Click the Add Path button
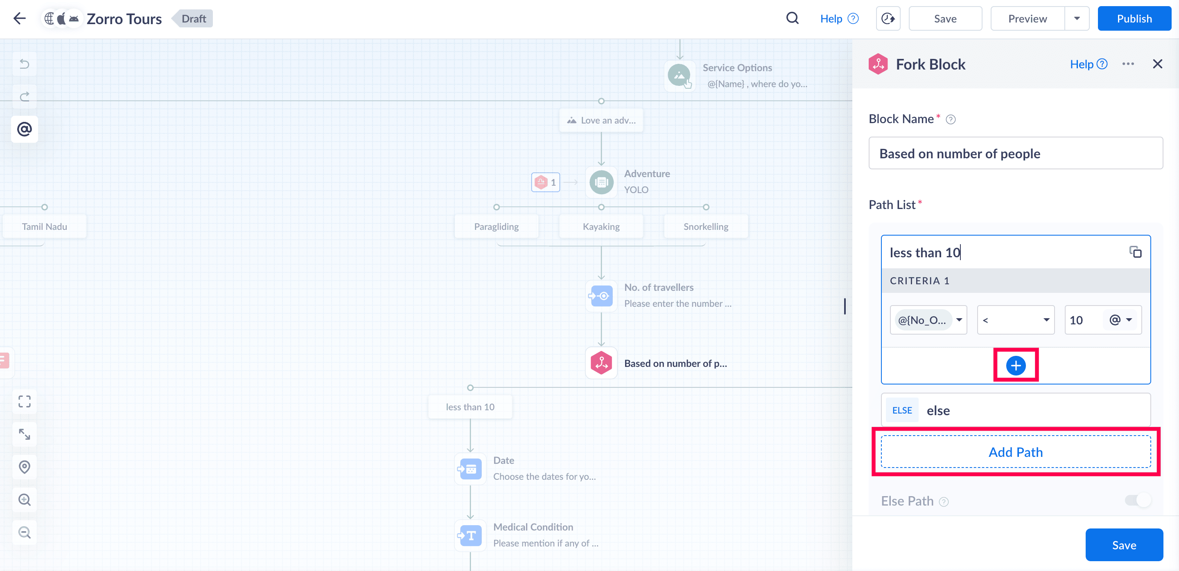 click(x=1015, y=452)
